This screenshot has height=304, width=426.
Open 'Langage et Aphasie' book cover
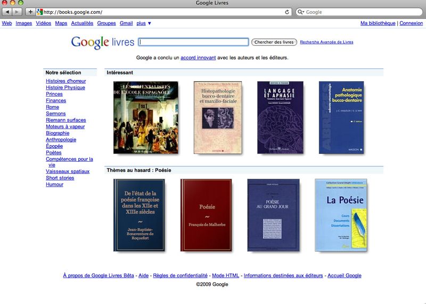[x=281, y=117]
